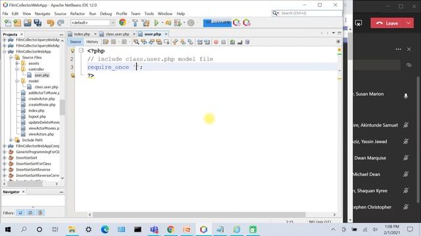
Task: Open Microsoft Teams from taskbar
Action: point(154,229)
